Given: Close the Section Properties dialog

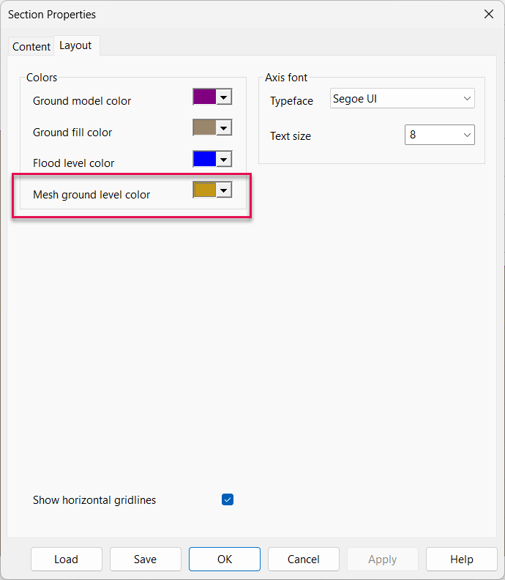Looking at the screenshot, I should point(489,14).
